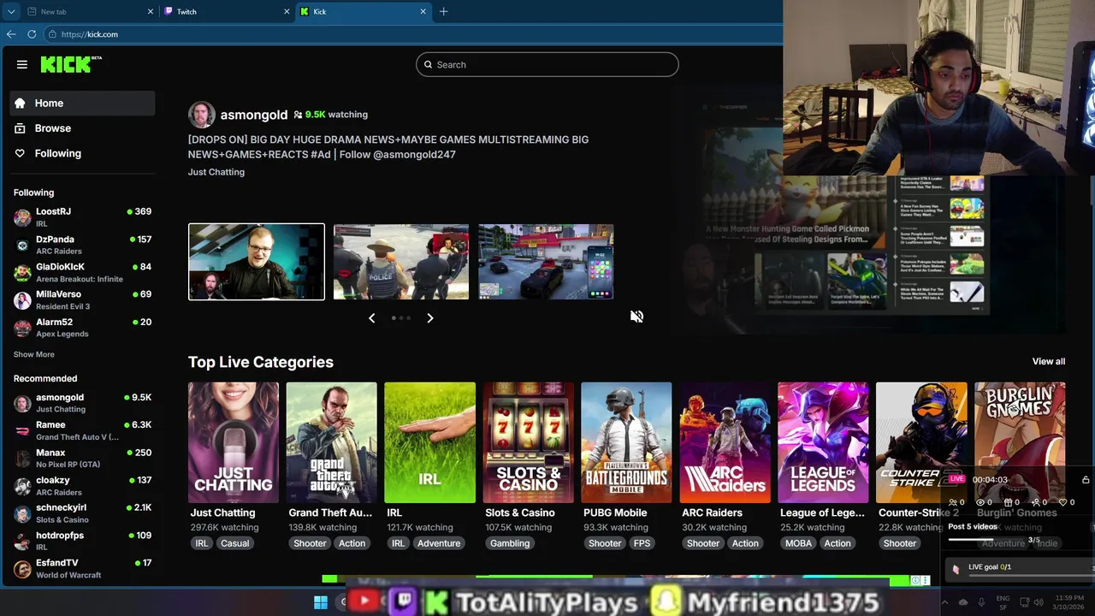
Task: Open Browse in sidebar
Action: 82,128
